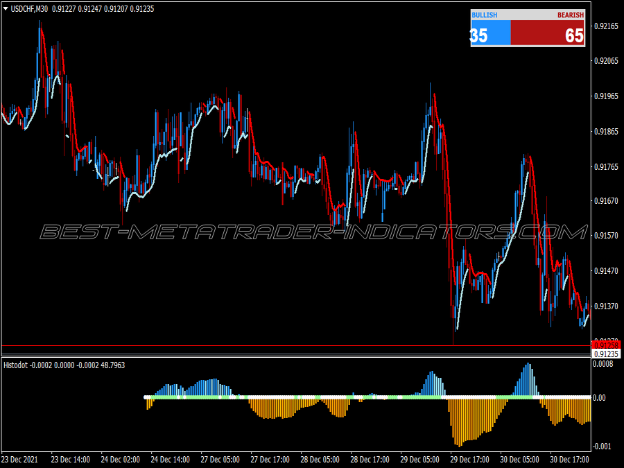Click price scale value 0.91765
The height and width of the screenshot is (468, 624).
[607, 166]
